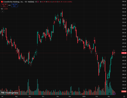Screen dimensions: 127x98
Task: Click the red 441.78 current price label
Action: point(124,53)
